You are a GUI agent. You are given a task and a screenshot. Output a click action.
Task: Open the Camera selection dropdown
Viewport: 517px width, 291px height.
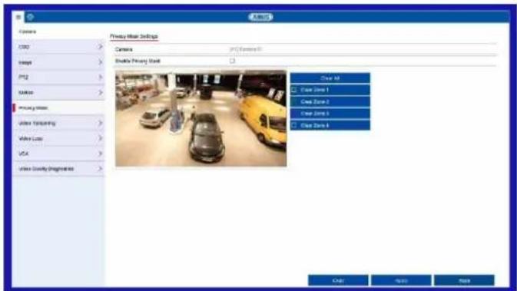(x=362, y=49)
